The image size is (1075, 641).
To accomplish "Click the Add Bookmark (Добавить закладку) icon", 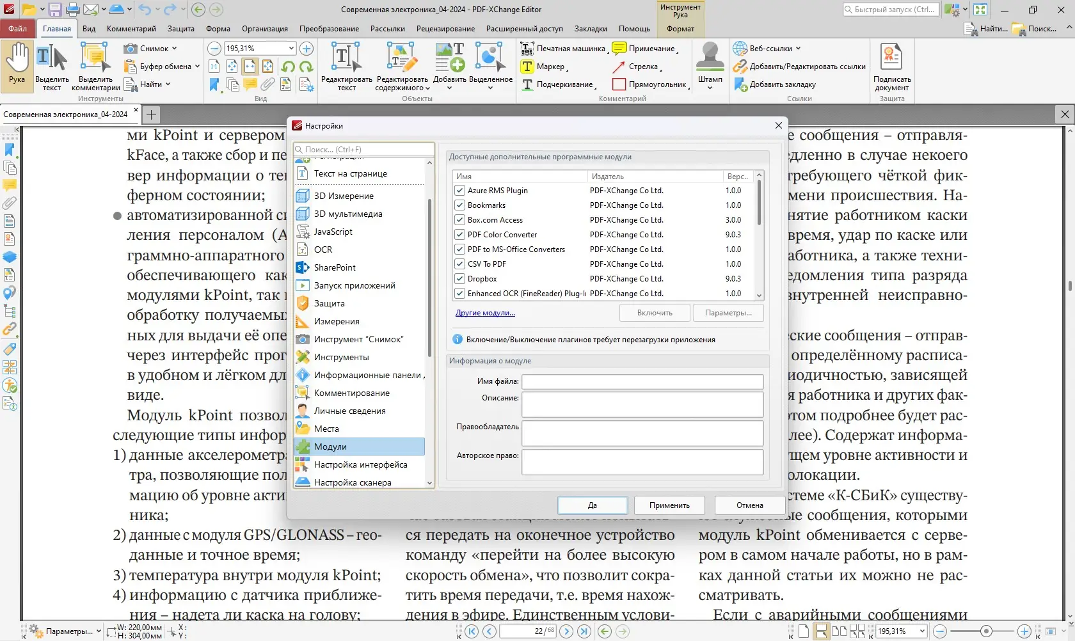I will pos(740,84).
